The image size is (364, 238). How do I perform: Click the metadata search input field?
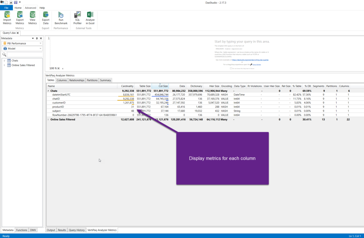click(x=25, y=55)
